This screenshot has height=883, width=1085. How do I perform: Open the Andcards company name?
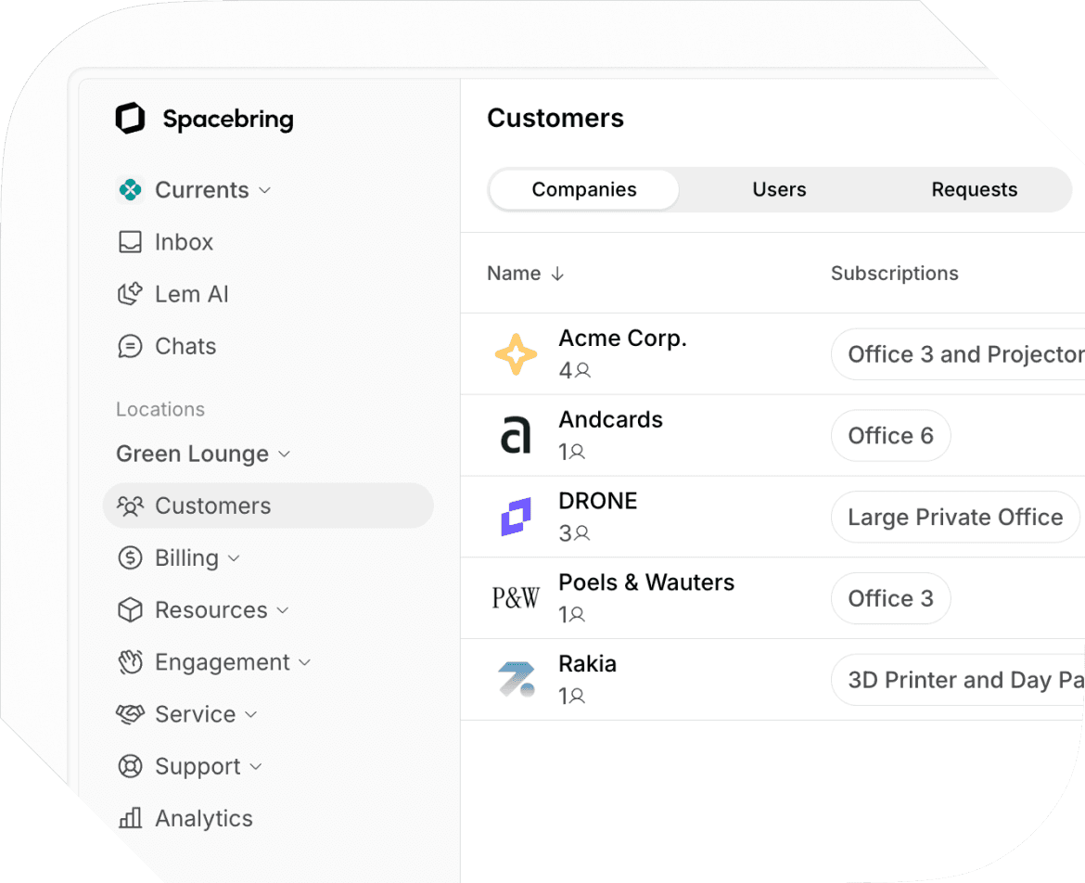611,419
